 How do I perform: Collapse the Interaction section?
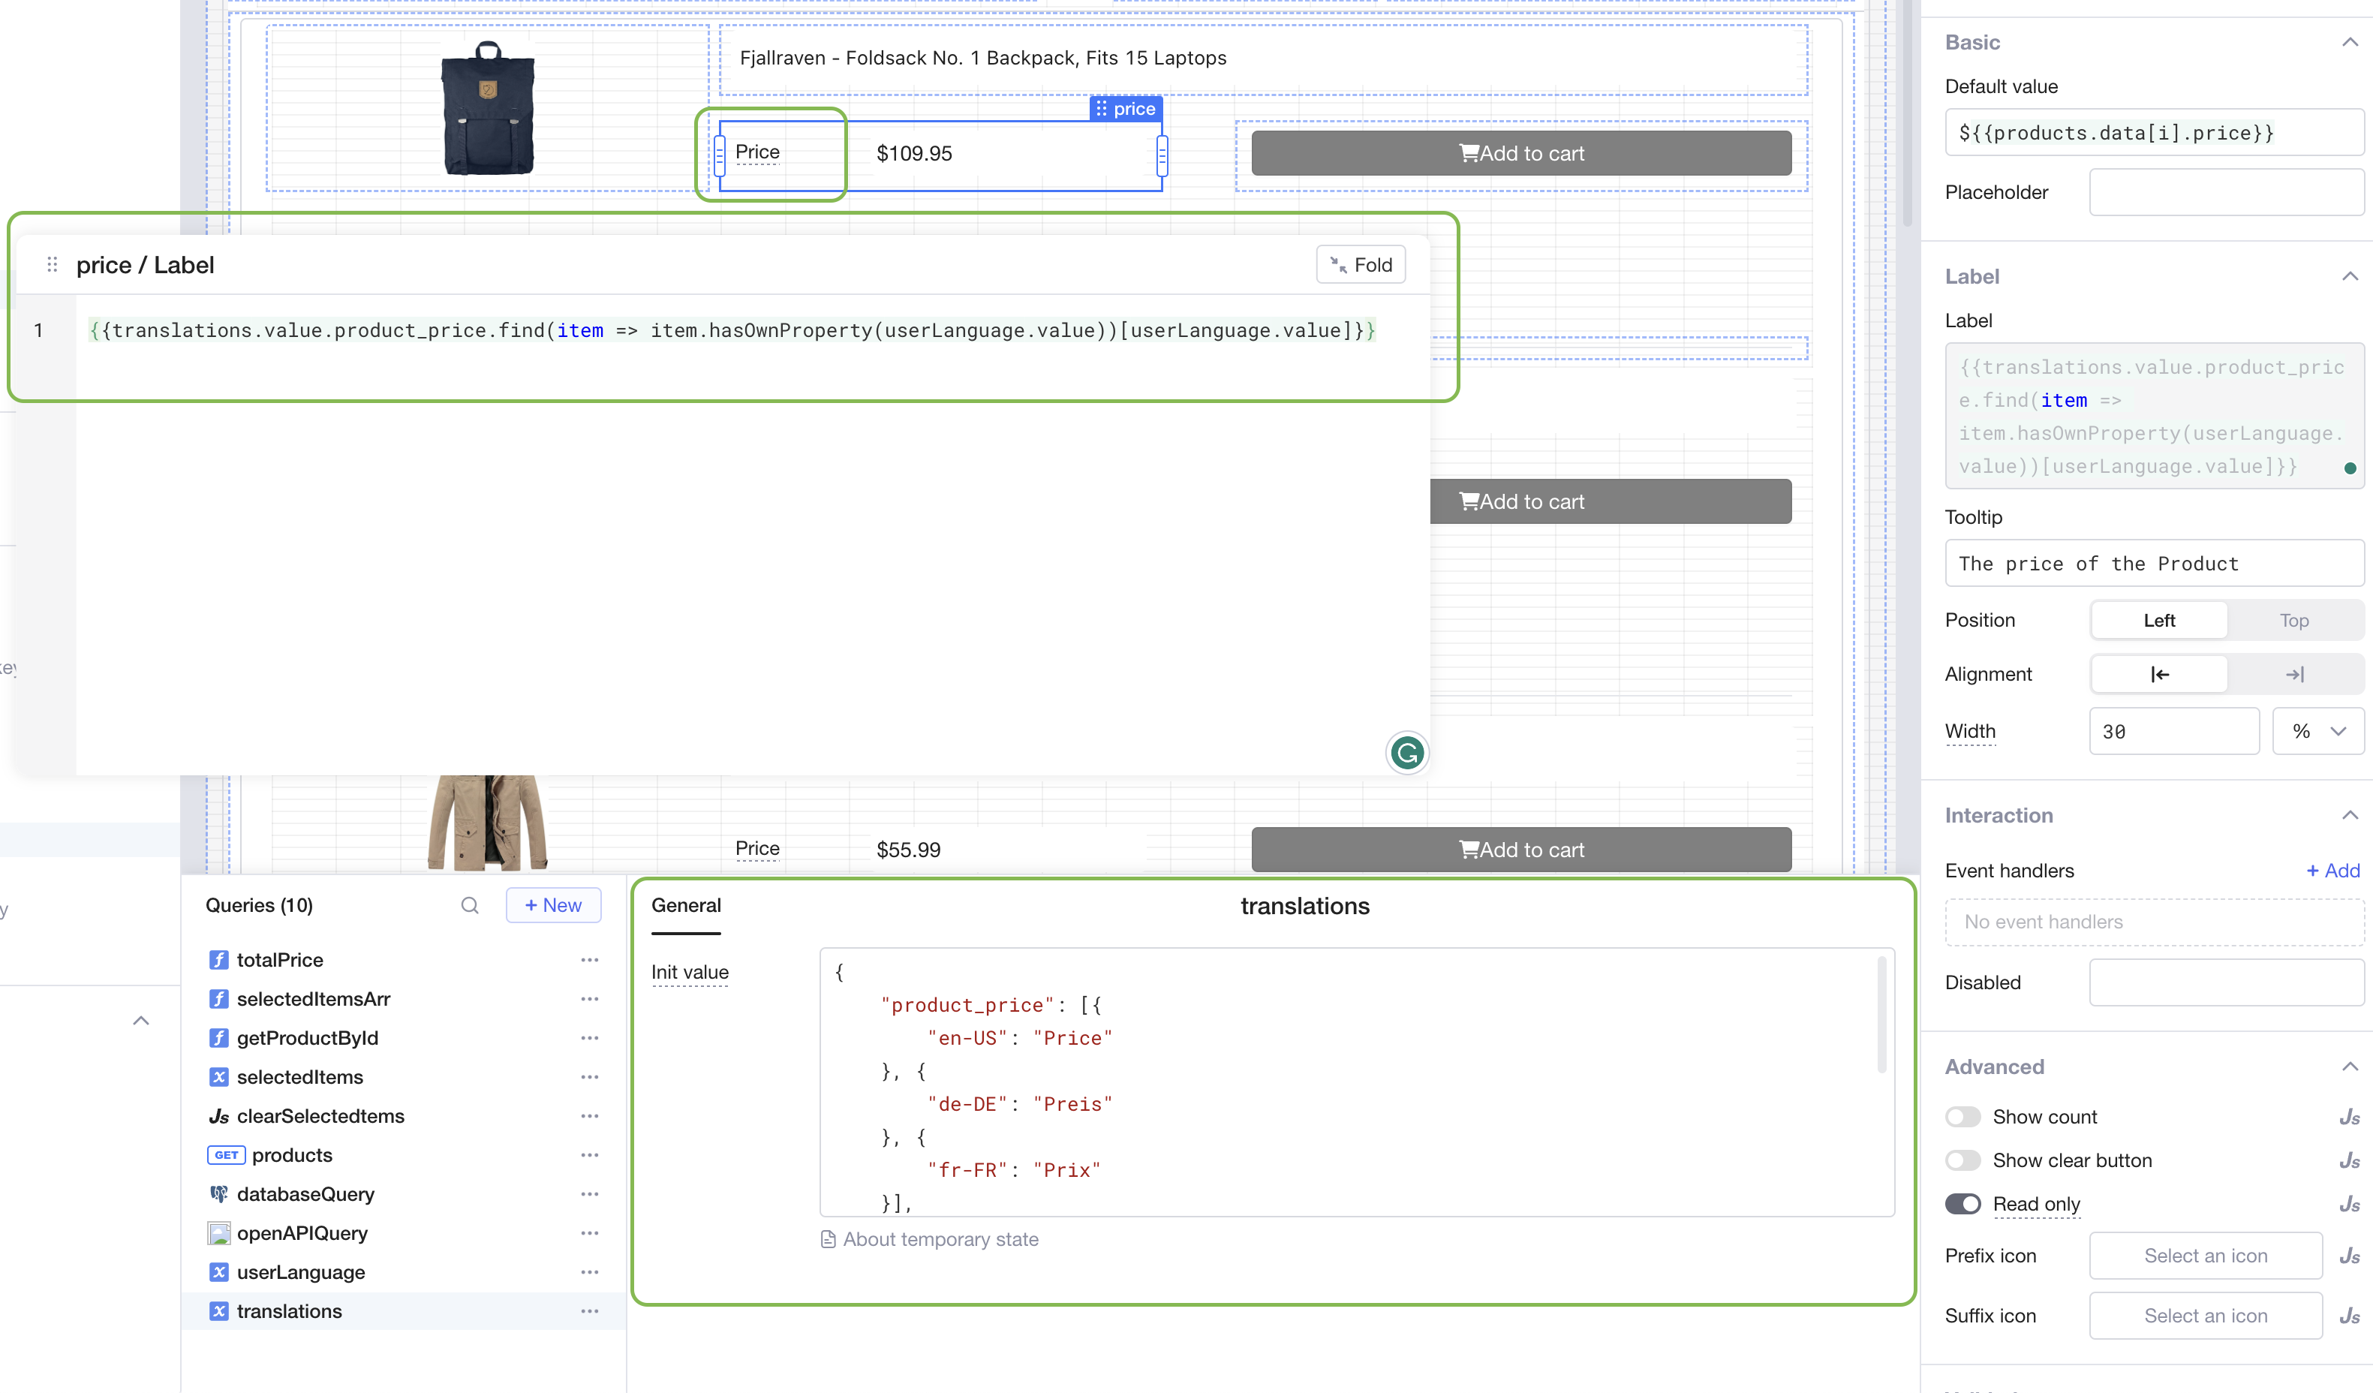2350,816
